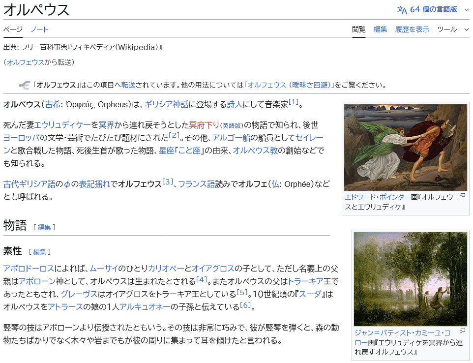This screenshot has width=473, height=363.
Task: Open the アルゴー船 link
Action: pos(231,138)
